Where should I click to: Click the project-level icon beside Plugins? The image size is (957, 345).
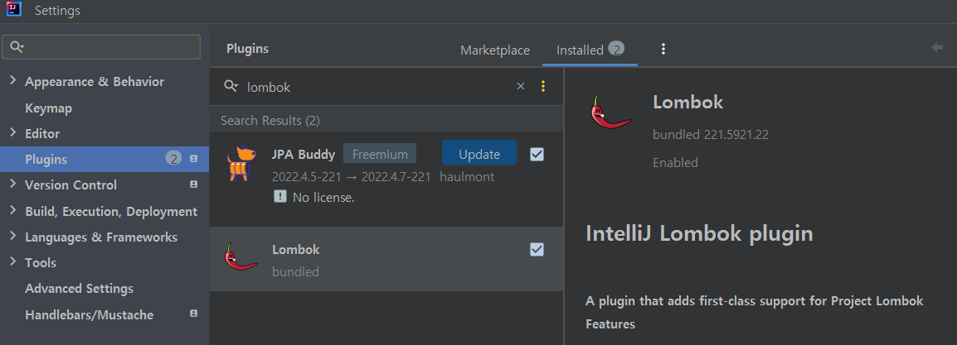click(x=193, y=159)
